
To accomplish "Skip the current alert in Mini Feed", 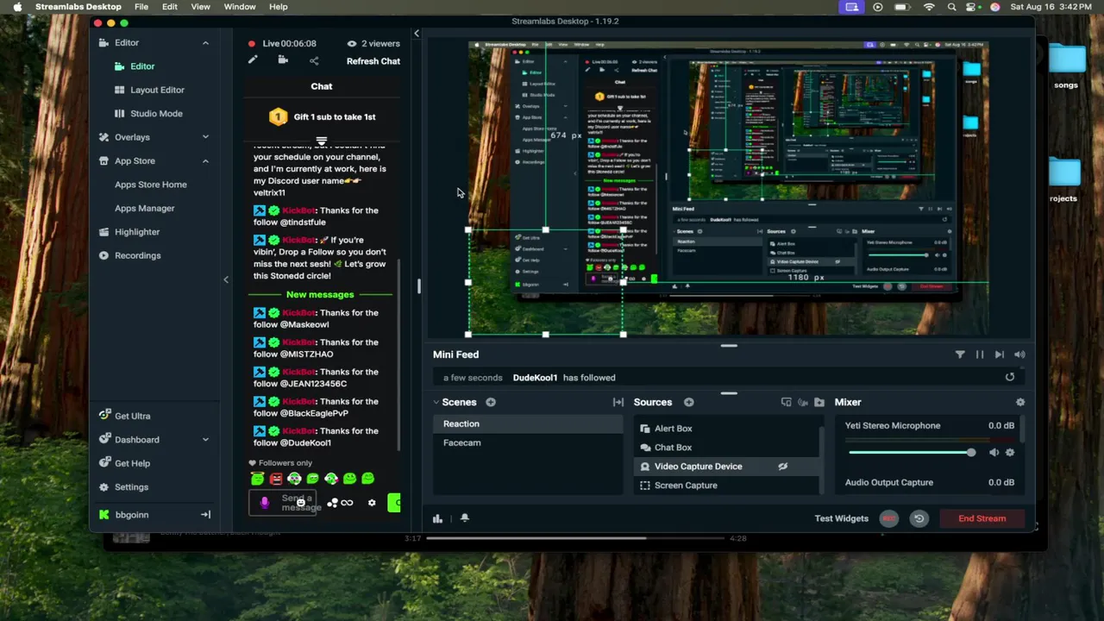I will [x=1000, y=354].
